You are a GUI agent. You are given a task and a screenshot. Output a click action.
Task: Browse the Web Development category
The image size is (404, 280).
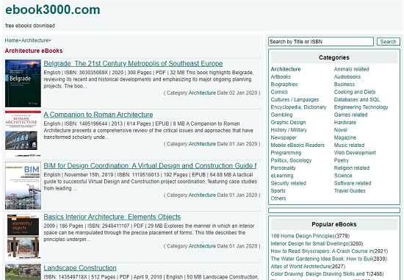click(x=355, y=153)
